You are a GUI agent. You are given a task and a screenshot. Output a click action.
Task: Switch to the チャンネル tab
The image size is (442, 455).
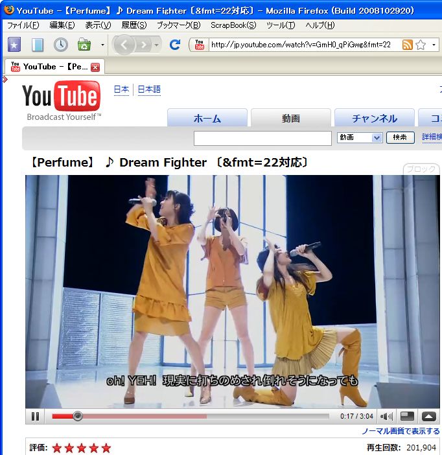(375, 118)
